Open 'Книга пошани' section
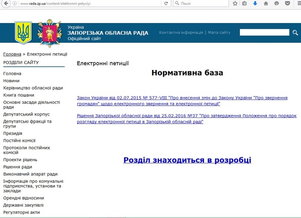 click(19, 95)
